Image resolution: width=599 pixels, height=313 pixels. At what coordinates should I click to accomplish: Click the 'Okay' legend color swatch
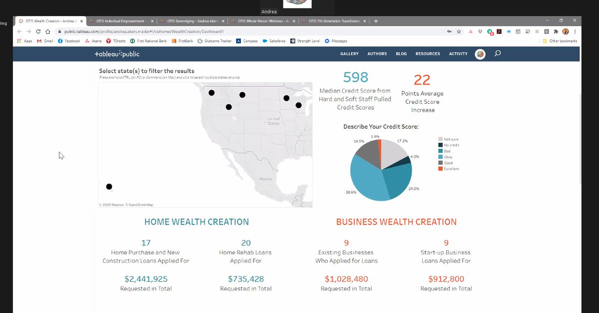[440, 157]
